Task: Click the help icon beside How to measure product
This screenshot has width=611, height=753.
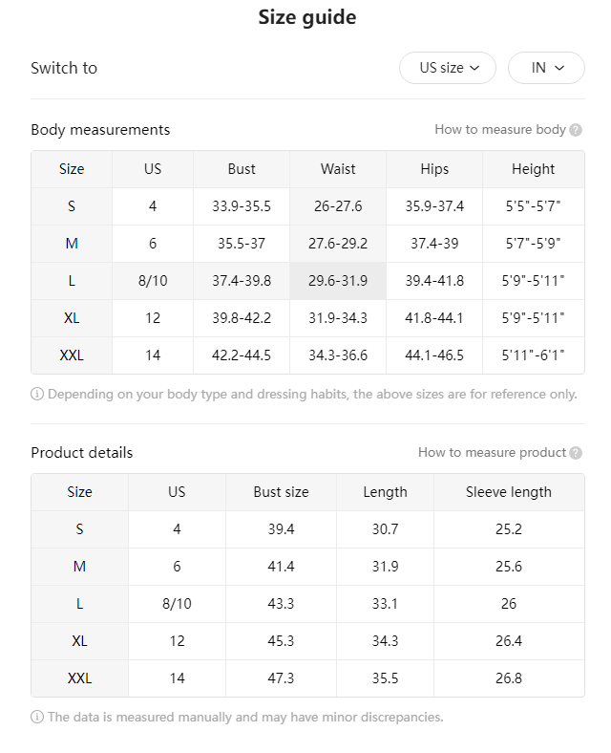Action: pyautogui.click(x=576, y=453)
